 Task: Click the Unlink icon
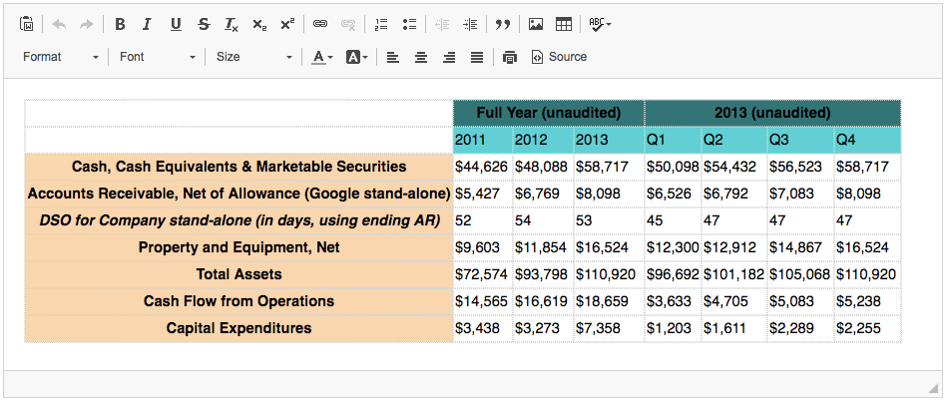click(348, 24)
